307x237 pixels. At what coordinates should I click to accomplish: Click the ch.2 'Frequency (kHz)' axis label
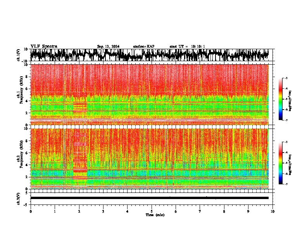(21, 154)
